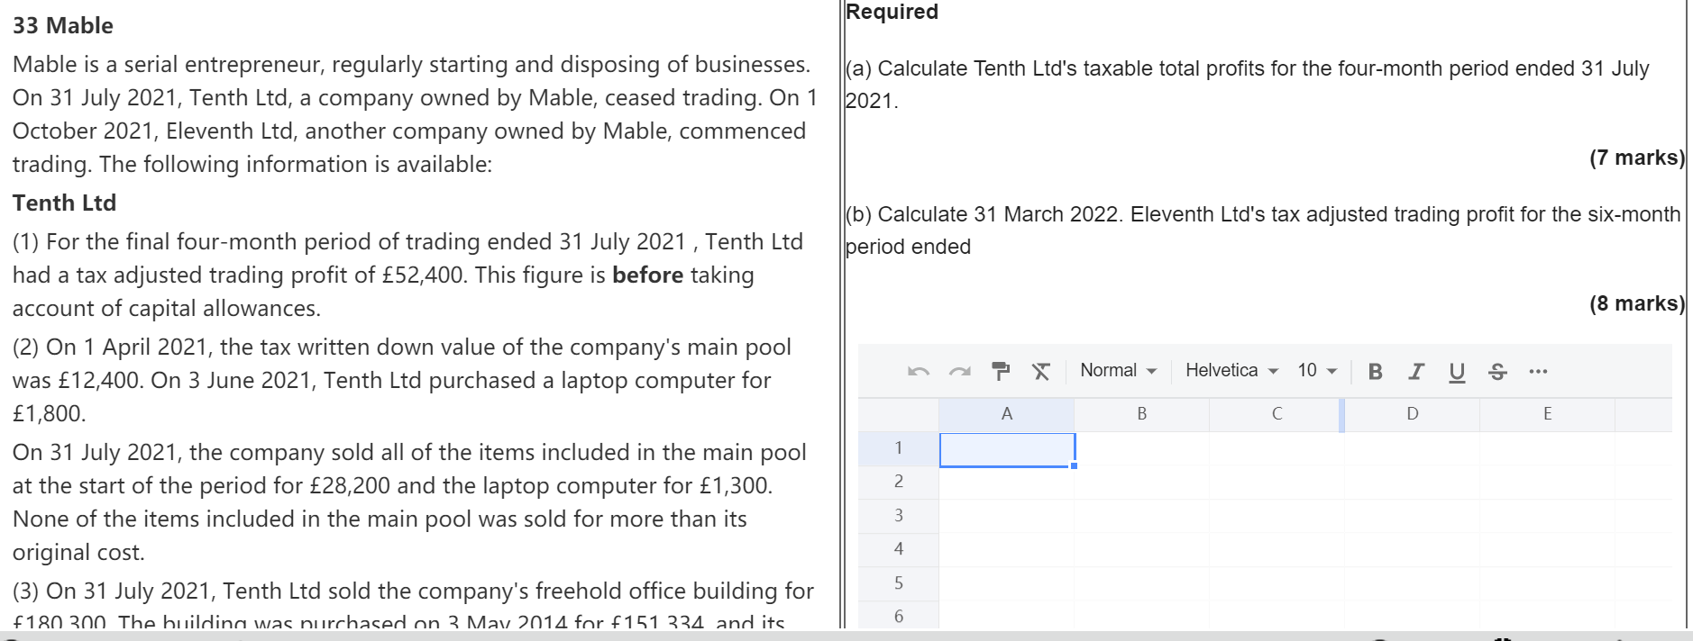Open the Normal style dropdown
The width and height of the screenshot is (1693, 641).
tap(1118, 371)
